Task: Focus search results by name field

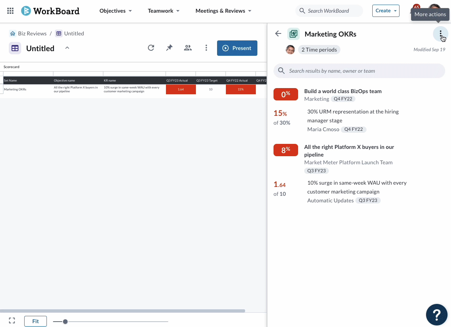Action: (x=359, y=71)
